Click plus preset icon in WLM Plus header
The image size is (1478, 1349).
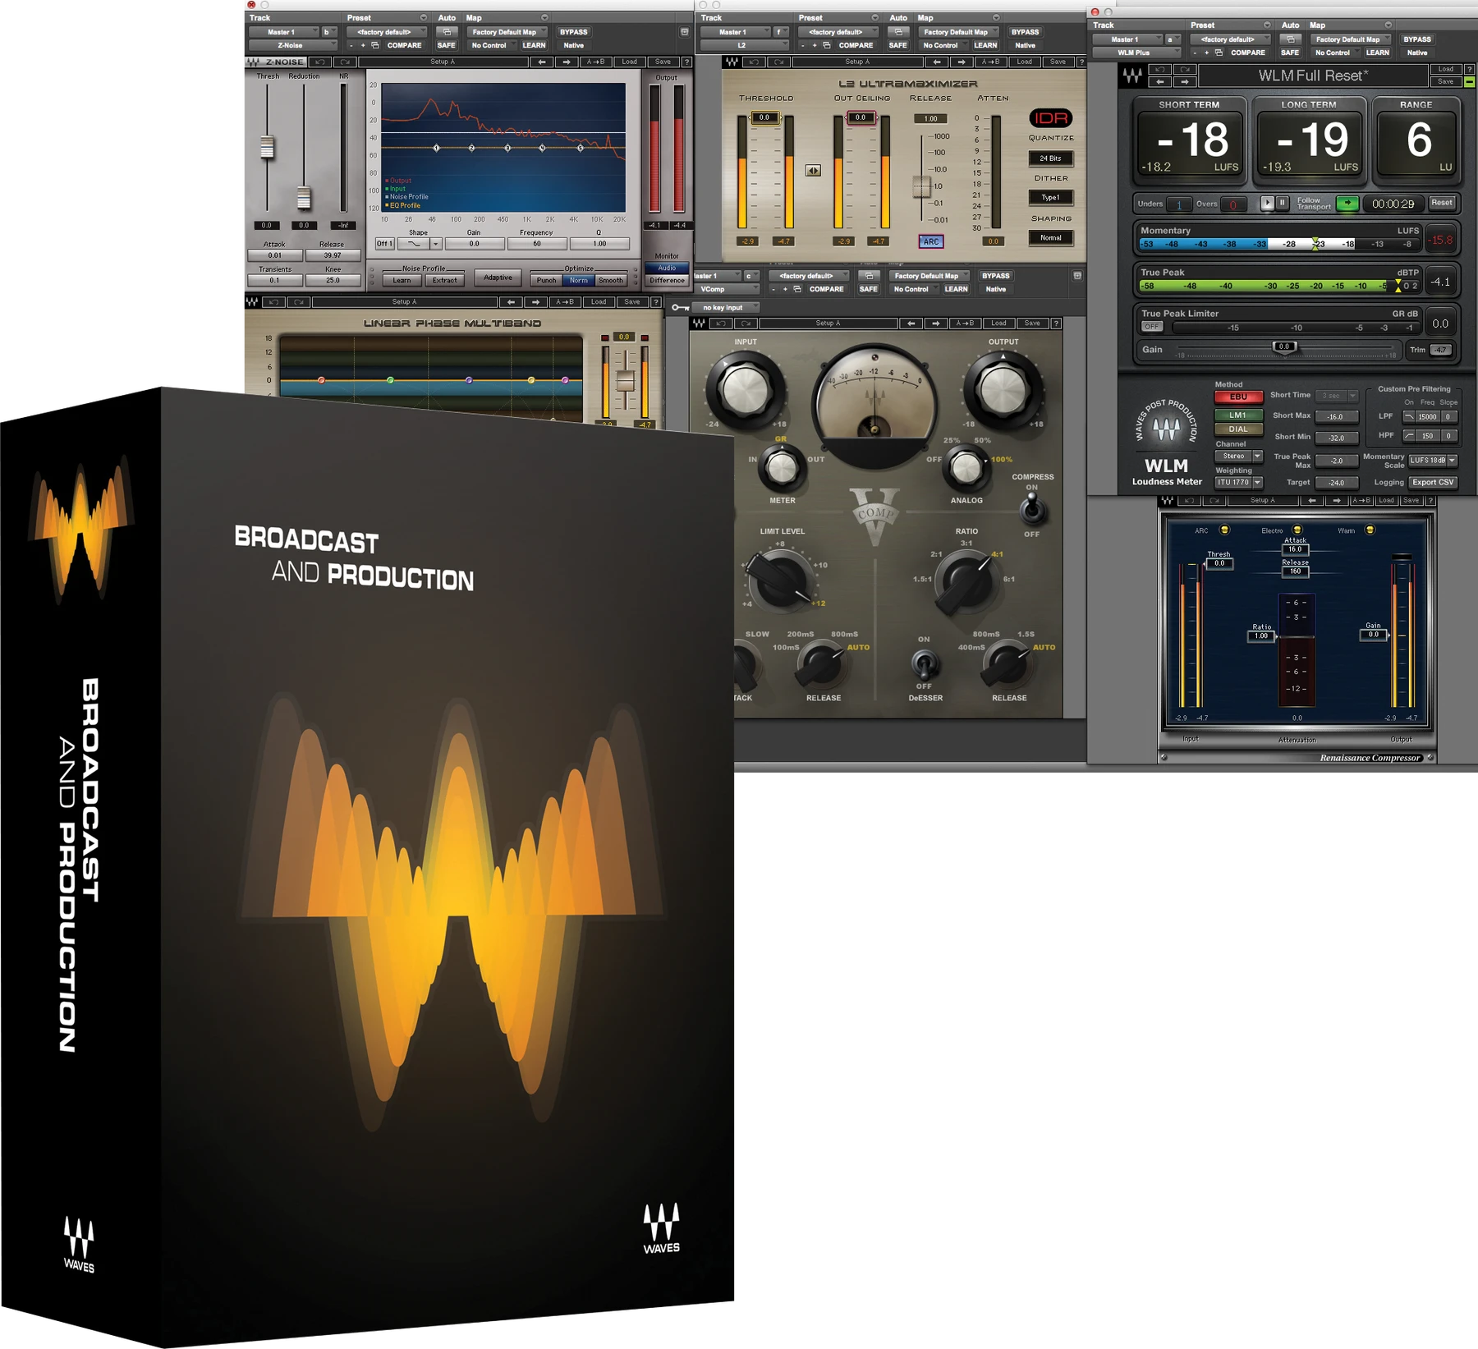click(x=1206, y=53)
